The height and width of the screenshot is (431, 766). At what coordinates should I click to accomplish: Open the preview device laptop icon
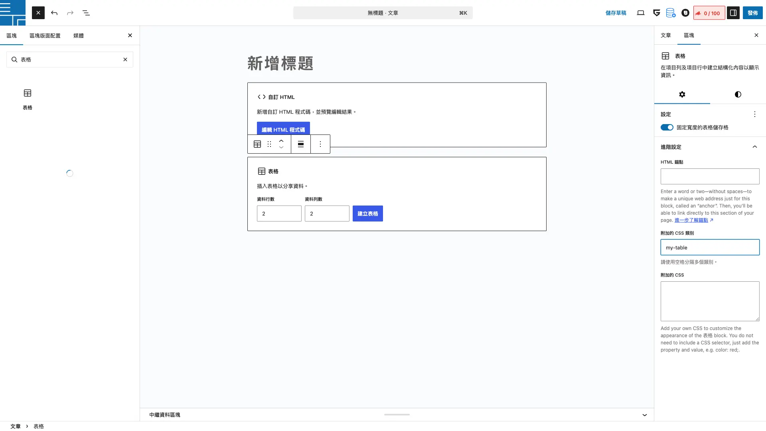(x=641, y=13)
